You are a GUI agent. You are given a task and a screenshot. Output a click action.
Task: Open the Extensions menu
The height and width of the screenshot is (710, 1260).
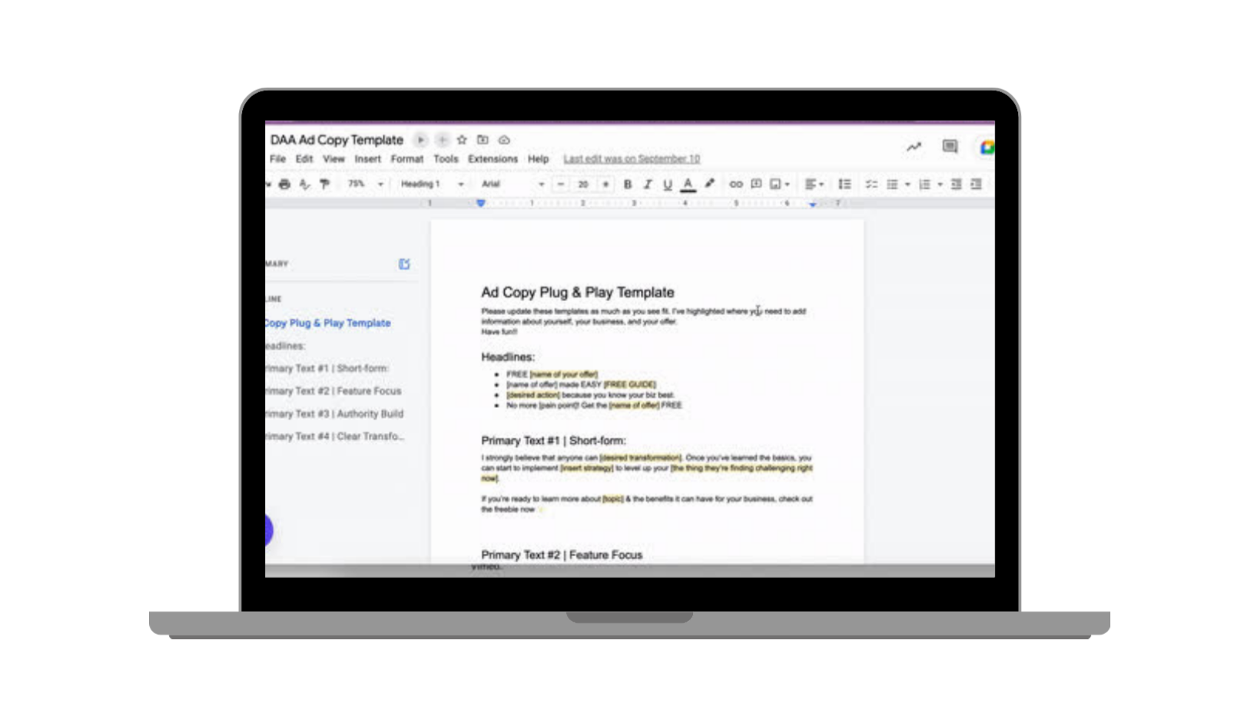pyautogui.click(x=492, y=159)
